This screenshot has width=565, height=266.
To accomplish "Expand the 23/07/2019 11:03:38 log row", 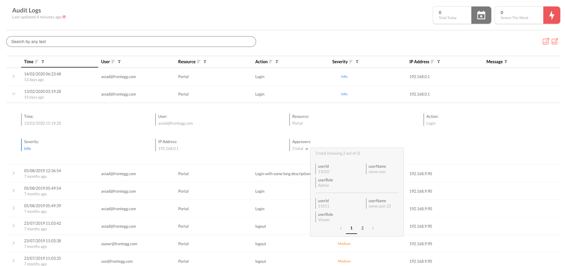I will click(14, 243).
